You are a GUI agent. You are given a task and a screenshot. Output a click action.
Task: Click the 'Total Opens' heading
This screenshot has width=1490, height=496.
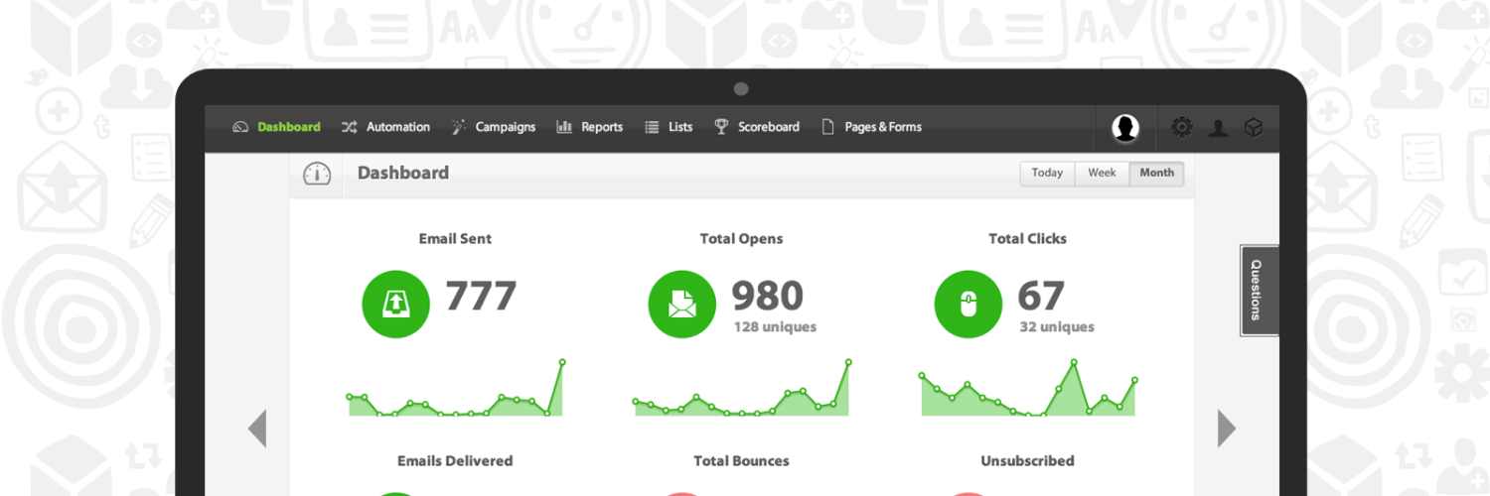tap(741, 238)
